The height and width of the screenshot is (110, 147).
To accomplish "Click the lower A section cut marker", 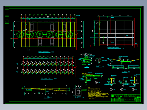I will coord(28,49).
